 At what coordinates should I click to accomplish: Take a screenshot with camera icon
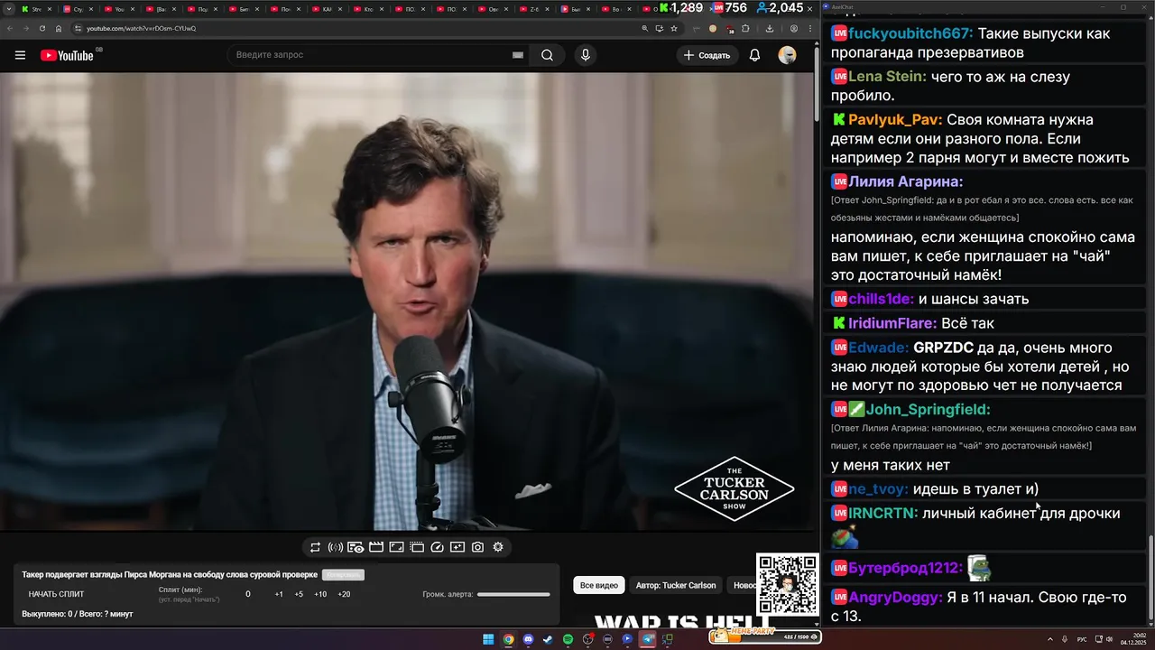click(x=477, y=547)
